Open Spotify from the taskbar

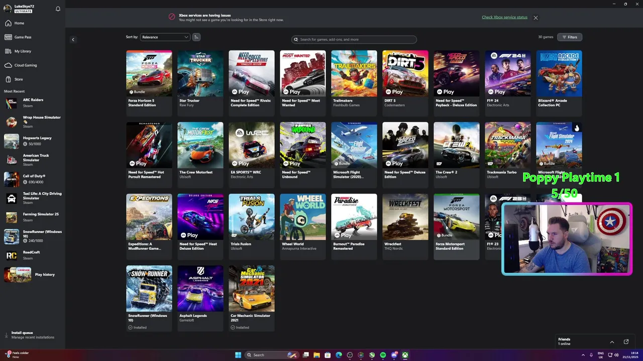383,355
